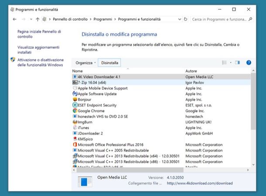Click the vertical scrollbar thumb
The image size is (266, 196).
pos(253,101)
